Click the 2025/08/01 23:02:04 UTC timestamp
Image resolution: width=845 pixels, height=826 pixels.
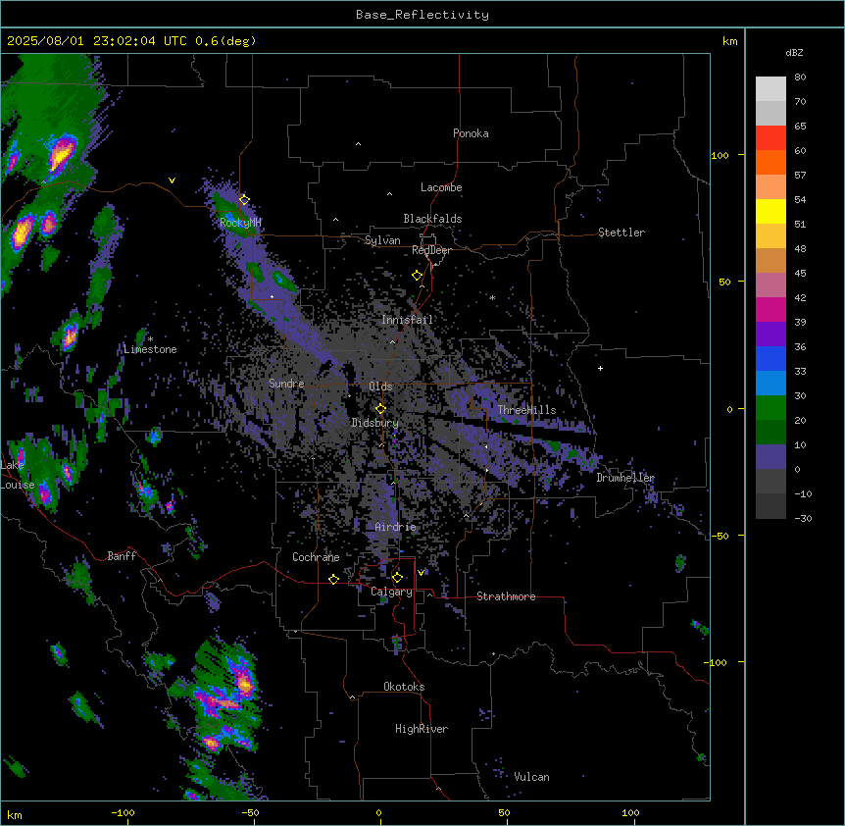click(97, 41)
